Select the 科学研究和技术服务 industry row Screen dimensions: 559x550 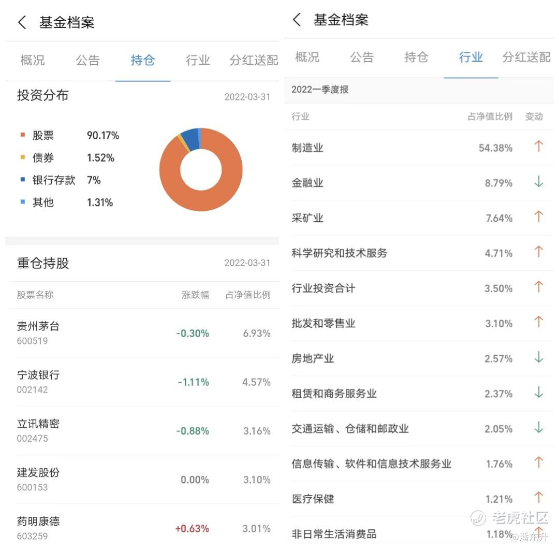[x=419, y=253]
